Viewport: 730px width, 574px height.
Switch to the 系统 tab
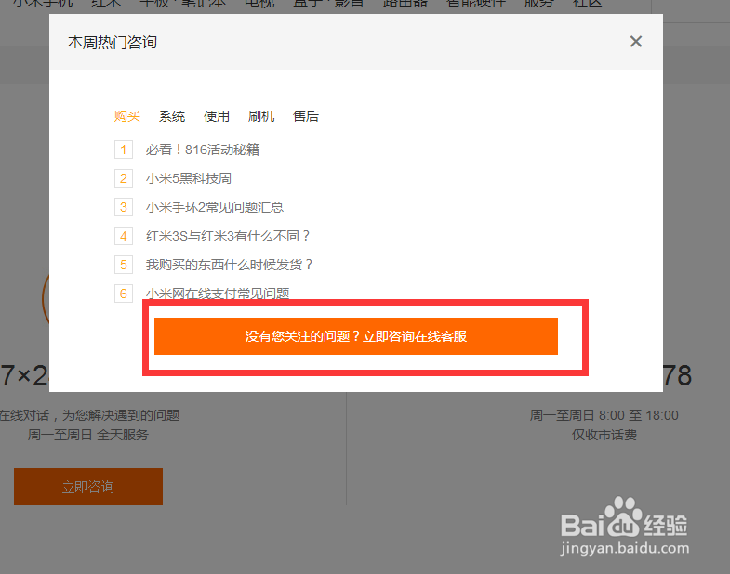click(x=172, y=116)
